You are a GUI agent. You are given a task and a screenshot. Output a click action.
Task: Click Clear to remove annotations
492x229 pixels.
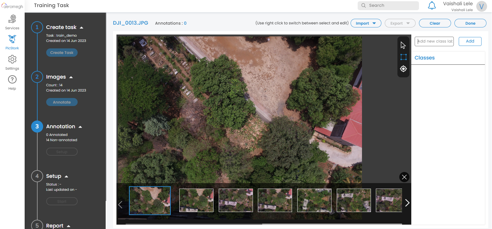tap(435, 23)
